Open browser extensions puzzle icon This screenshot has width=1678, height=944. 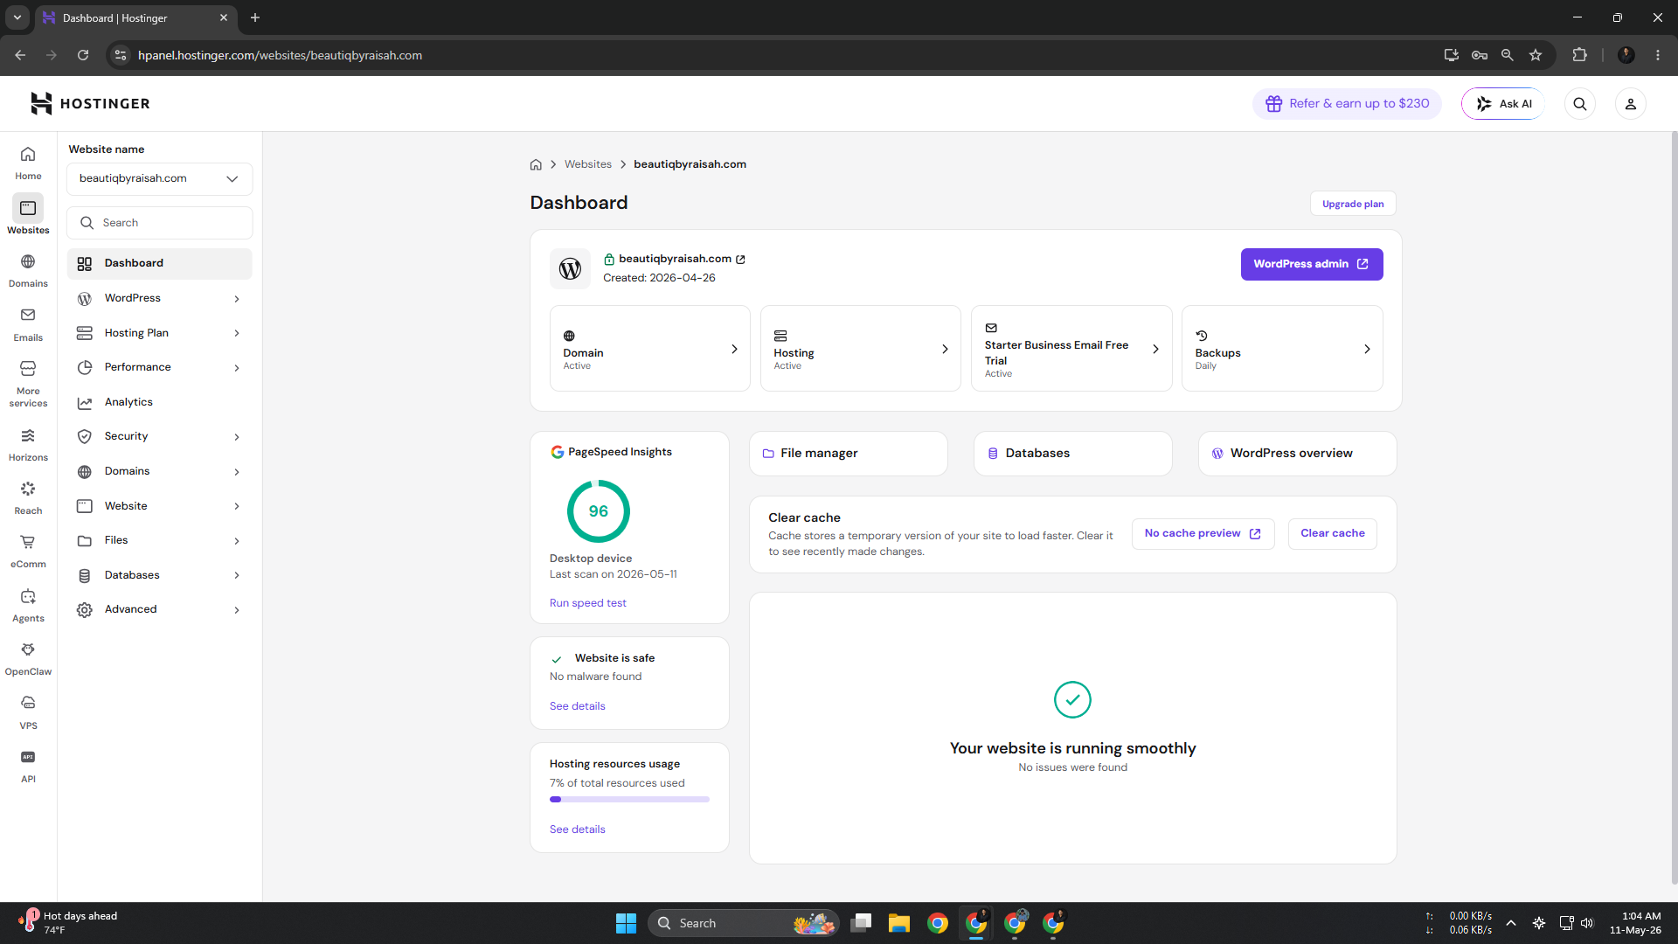[x=1579, y=55]
